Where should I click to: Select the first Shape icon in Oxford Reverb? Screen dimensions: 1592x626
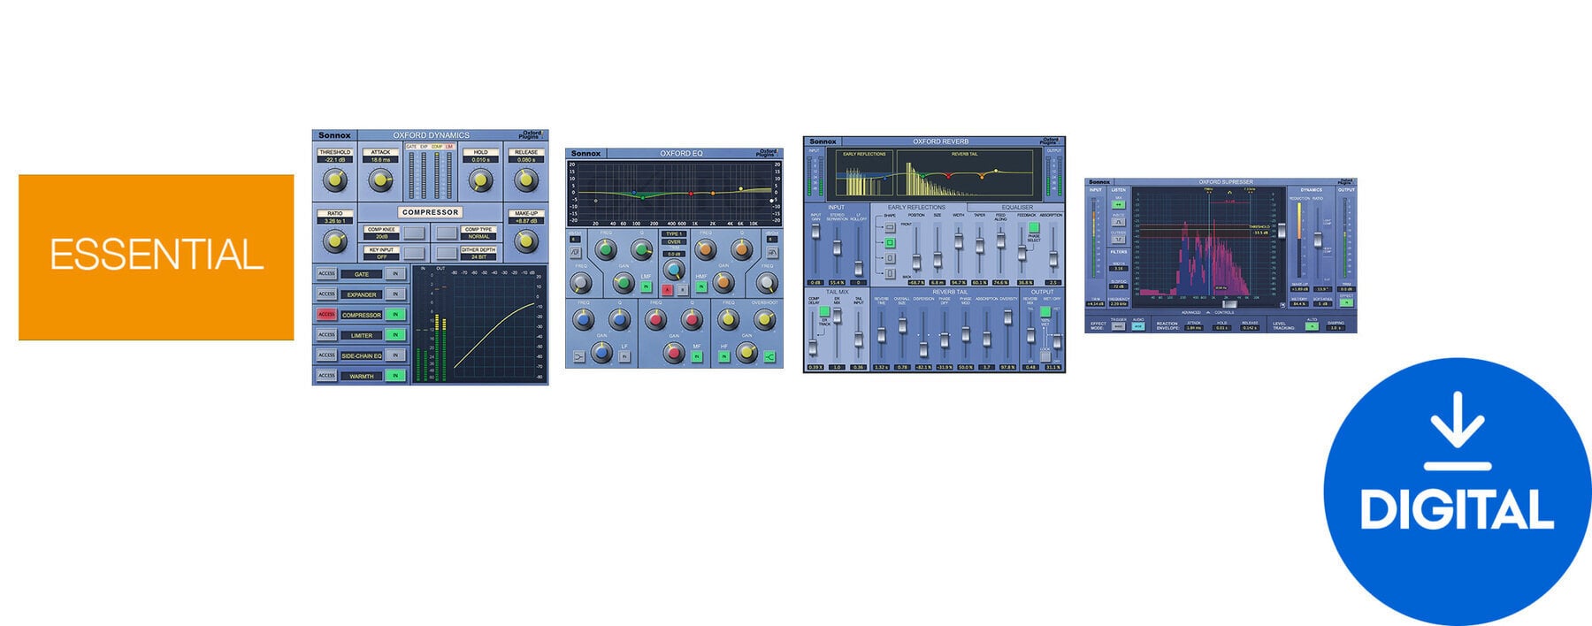890,226
